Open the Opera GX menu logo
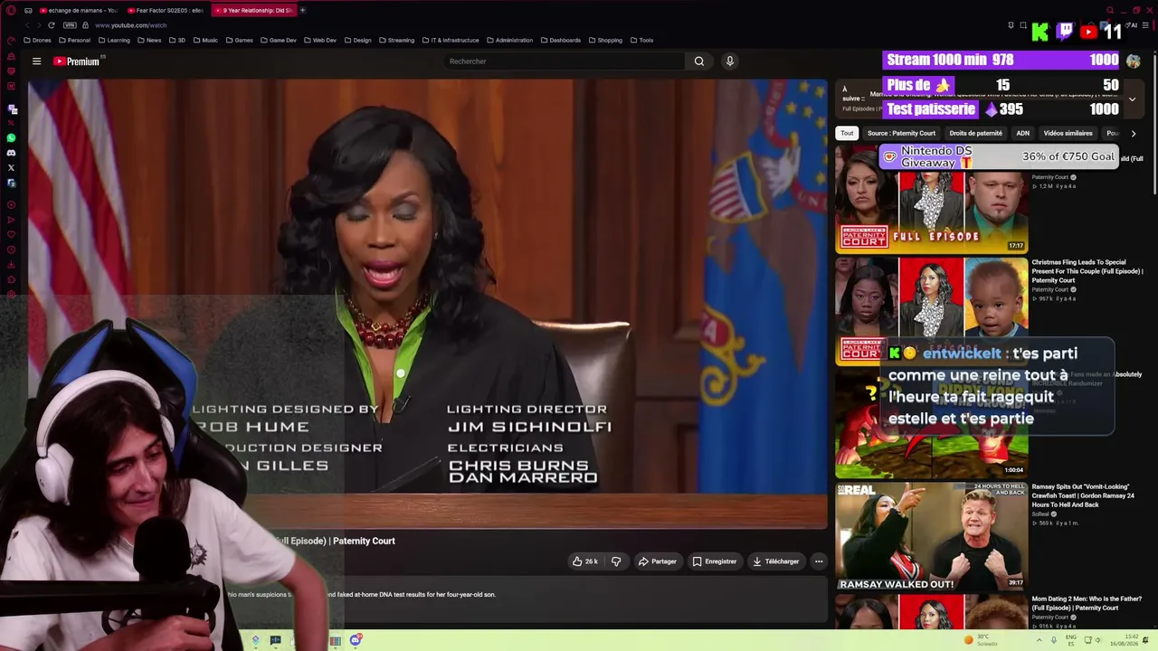The width and height of the screenshot is (1158, 651). pos(11,10)
